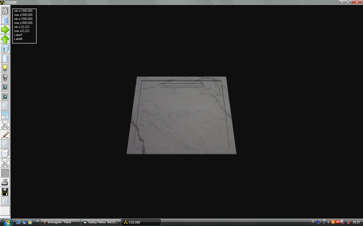363x226 pixels.
Task: Click the COLORE title bar icon
Action: point(2,2)
